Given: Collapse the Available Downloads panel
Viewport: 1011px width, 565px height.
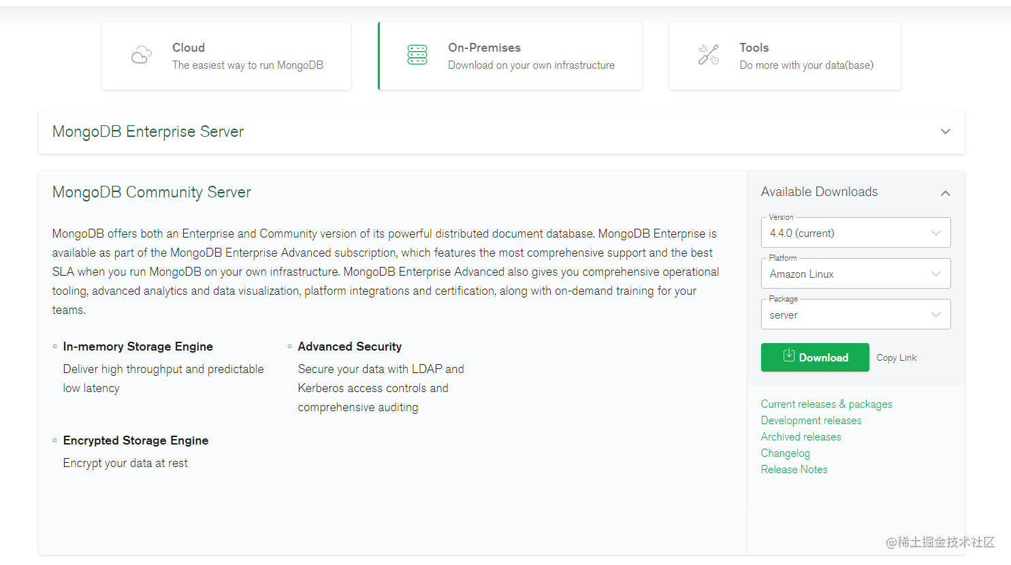Looking at the screenshot, I should coord(945,193).
